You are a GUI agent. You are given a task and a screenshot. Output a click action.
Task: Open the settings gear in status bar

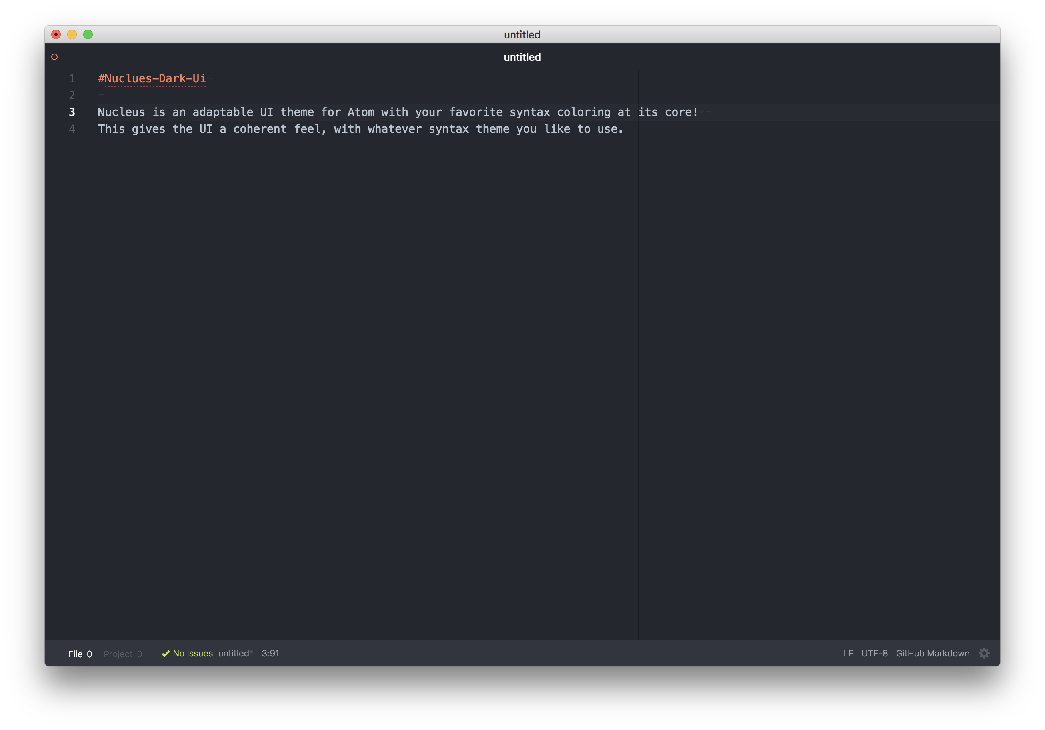coord(984,653)
